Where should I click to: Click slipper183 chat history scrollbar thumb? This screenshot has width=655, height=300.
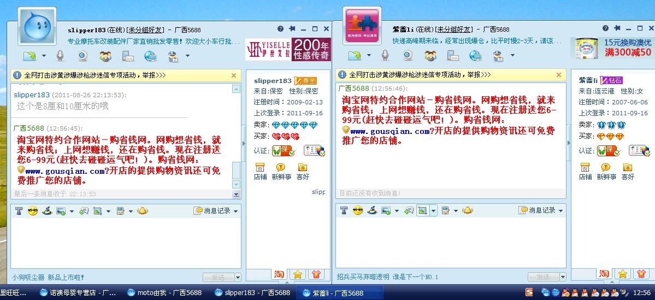point(237,170)
